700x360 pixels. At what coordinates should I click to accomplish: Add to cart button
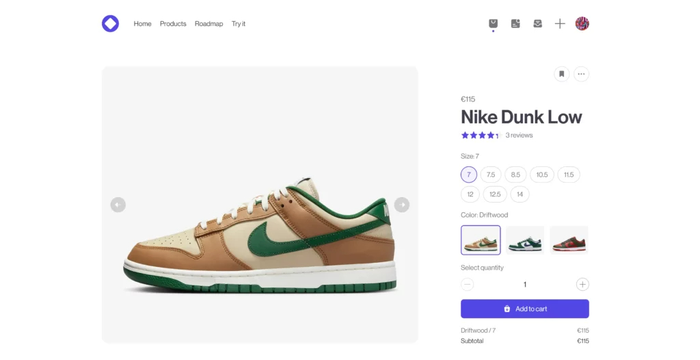(x=524, y=309)
